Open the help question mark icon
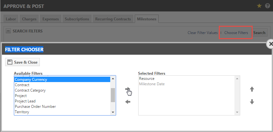The height and width of the screenshot is (132, 273). tap(267, 6)
